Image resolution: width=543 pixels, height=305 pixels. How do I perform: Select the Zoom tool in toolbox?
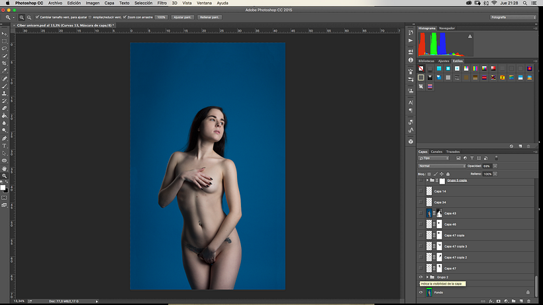[4, 176]
